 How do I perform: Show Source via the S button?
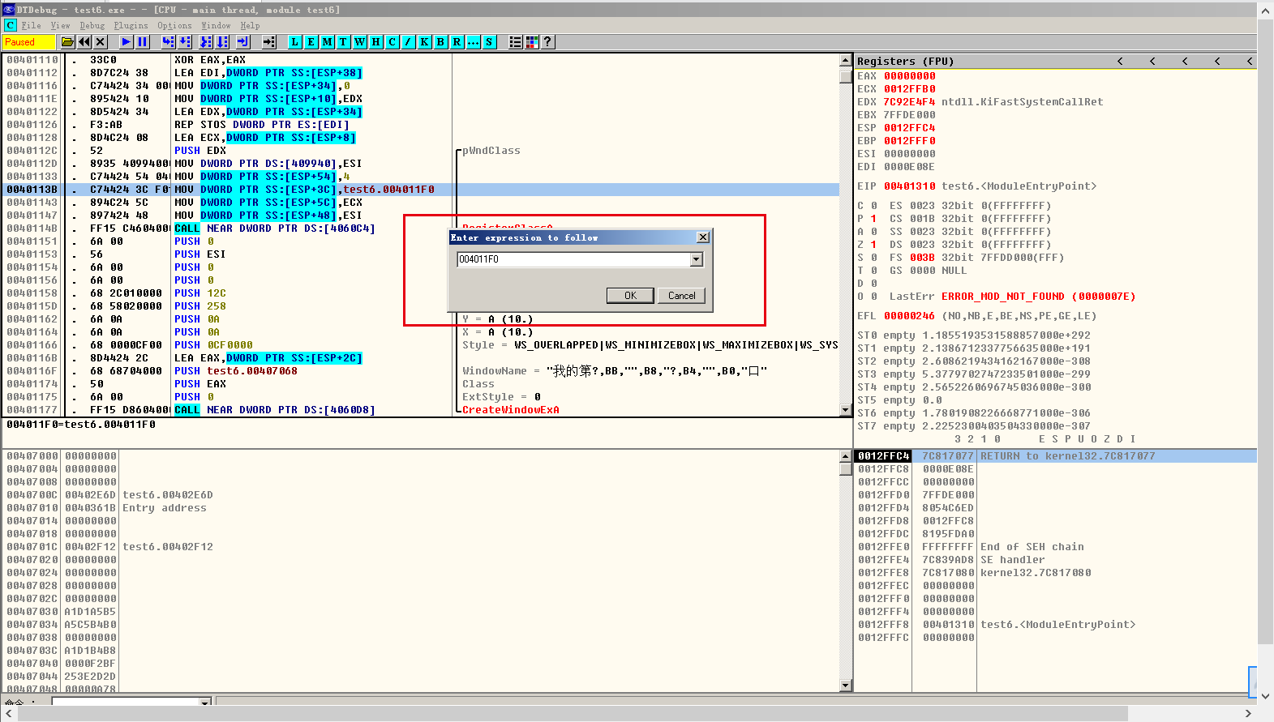[490, 42]
